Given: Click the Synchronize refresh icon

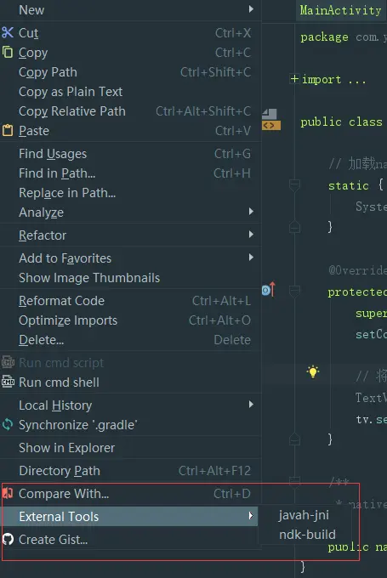Looking at the screenshot, I should point(8,425).
